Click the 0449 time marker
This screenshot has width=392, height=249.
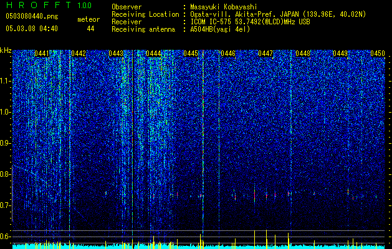[340, 54]
